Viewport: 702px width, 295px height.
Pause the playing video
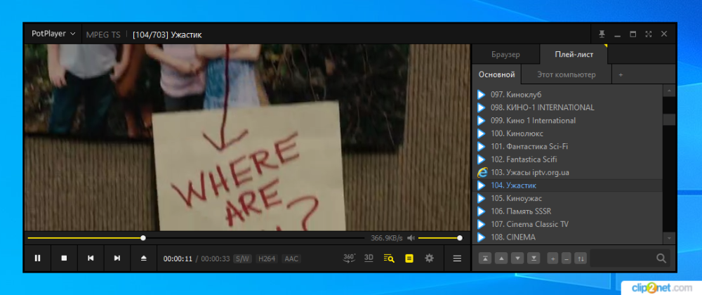point(38,258)
